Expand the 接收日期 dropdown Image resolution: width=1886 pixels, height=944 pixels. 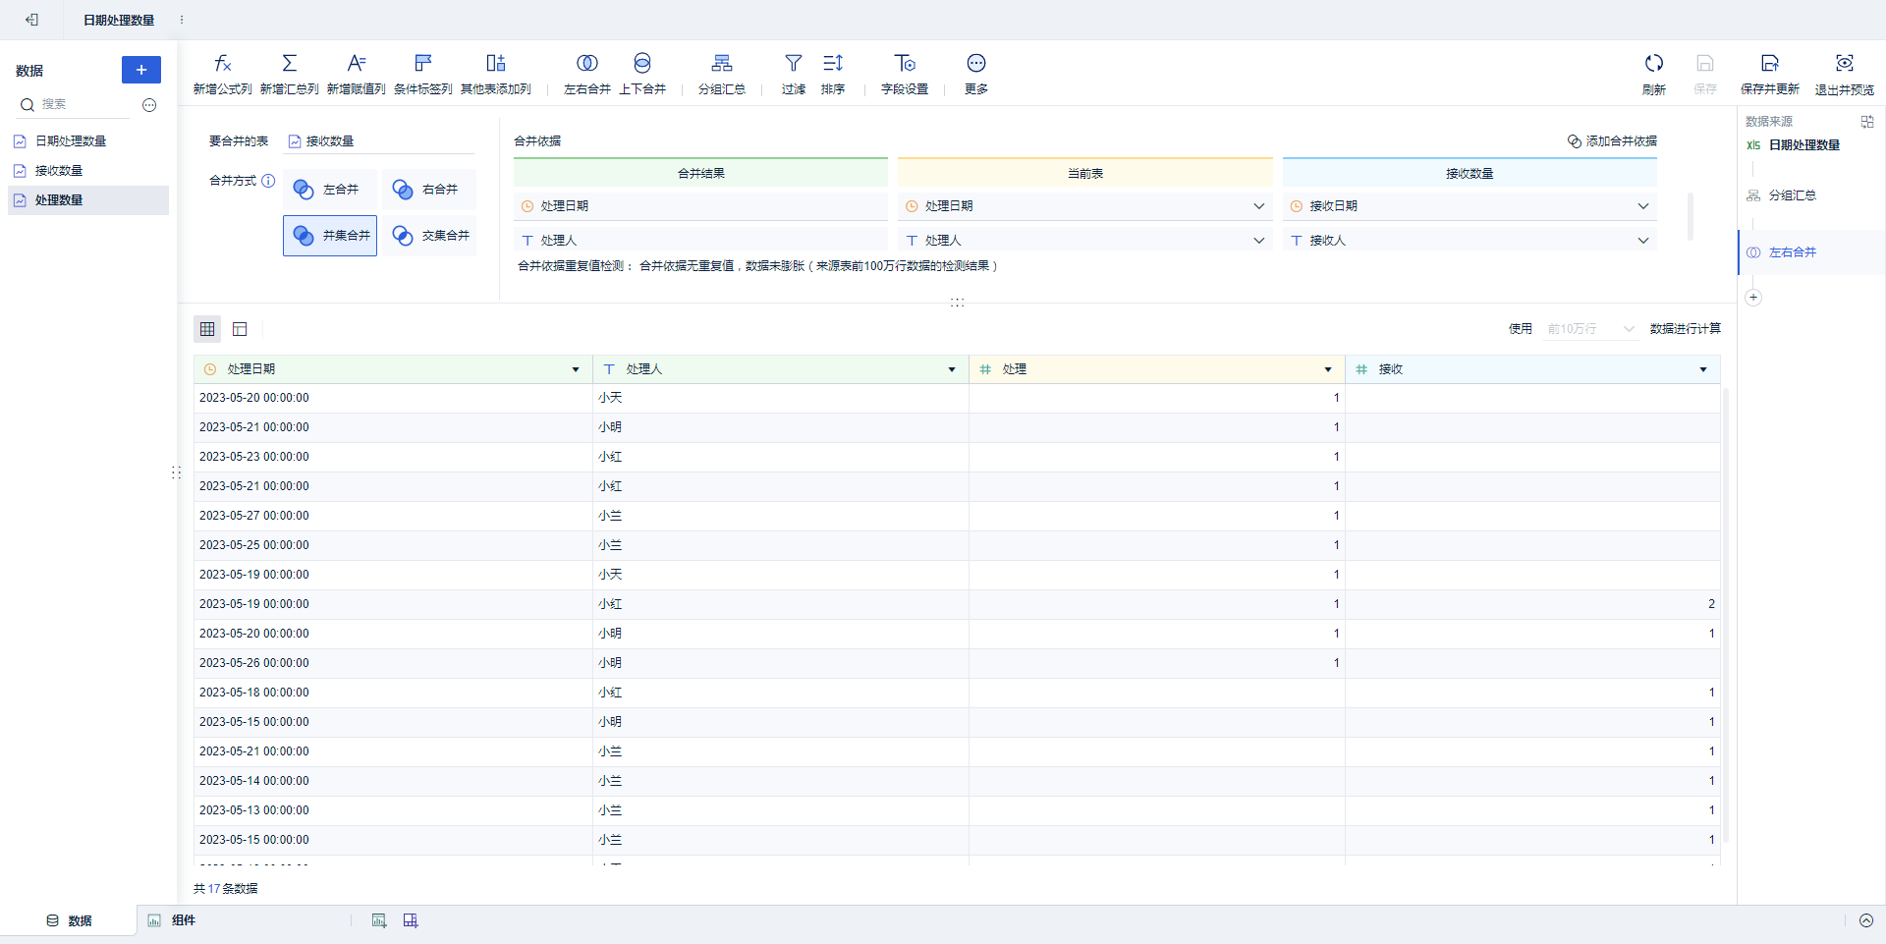pos(1642,206)
